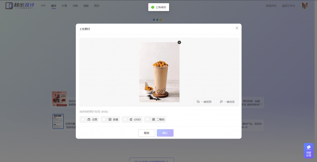317x162 pixels.
Task: Select the 主图 tag radio button
Action: [83, 119]
